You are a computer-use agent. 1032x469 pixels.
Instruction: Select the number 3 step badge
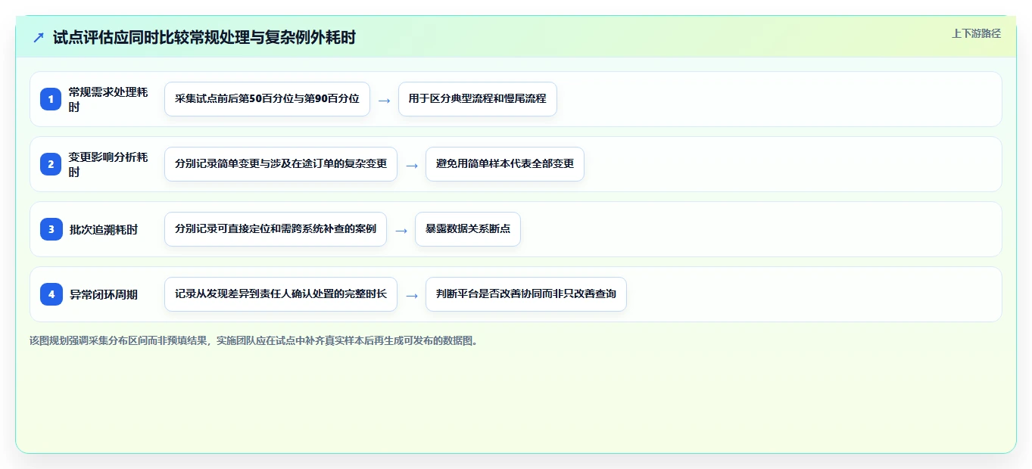click(x=51, y=229)
